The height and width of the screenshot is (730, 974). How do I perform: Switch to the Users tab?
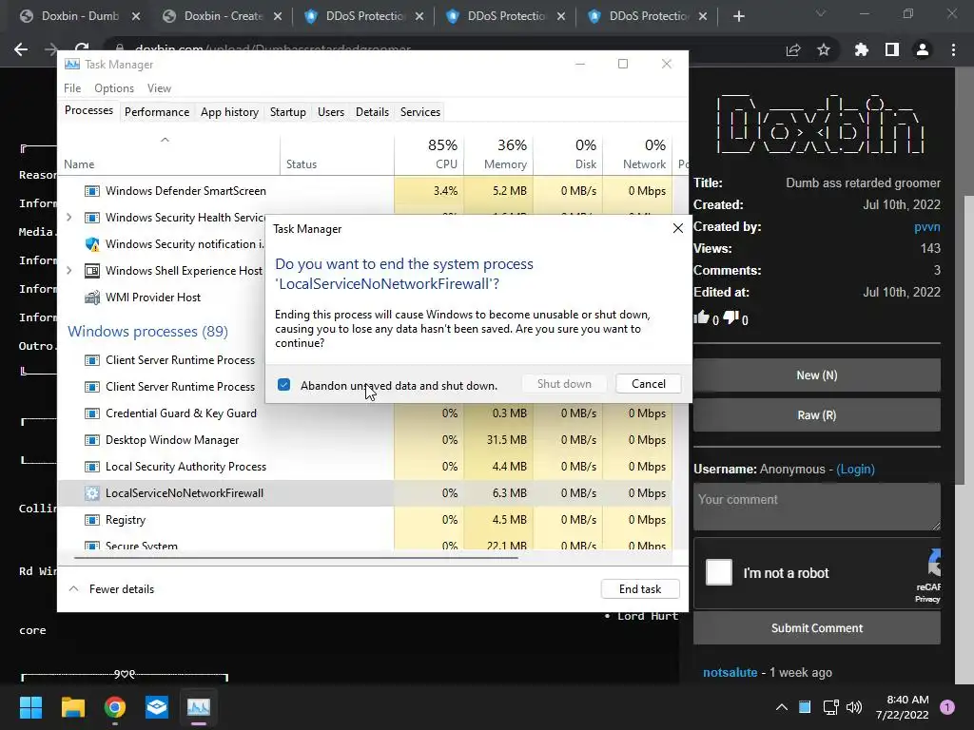pyautogui.click(x=330, y=112)
